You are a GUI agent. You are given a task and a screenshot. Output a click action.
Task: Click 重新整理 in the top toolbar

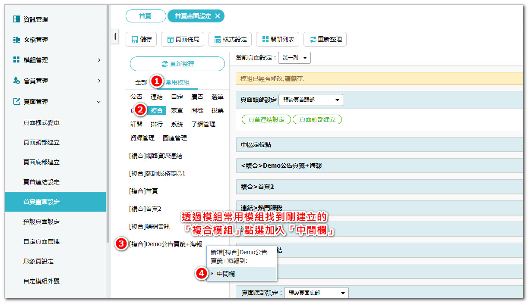click(325, 39)
